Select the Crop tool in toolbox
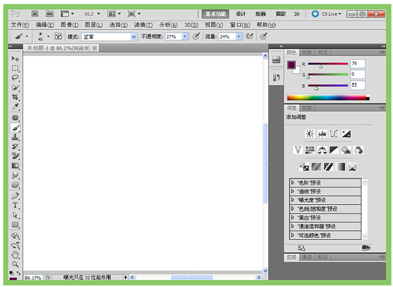The width and height of the screenshot is (393, 287). tap(15, 97)
